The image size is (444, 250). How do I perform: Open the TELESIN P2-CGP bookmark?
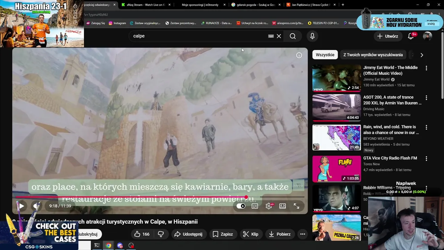(x=323, y=23)
